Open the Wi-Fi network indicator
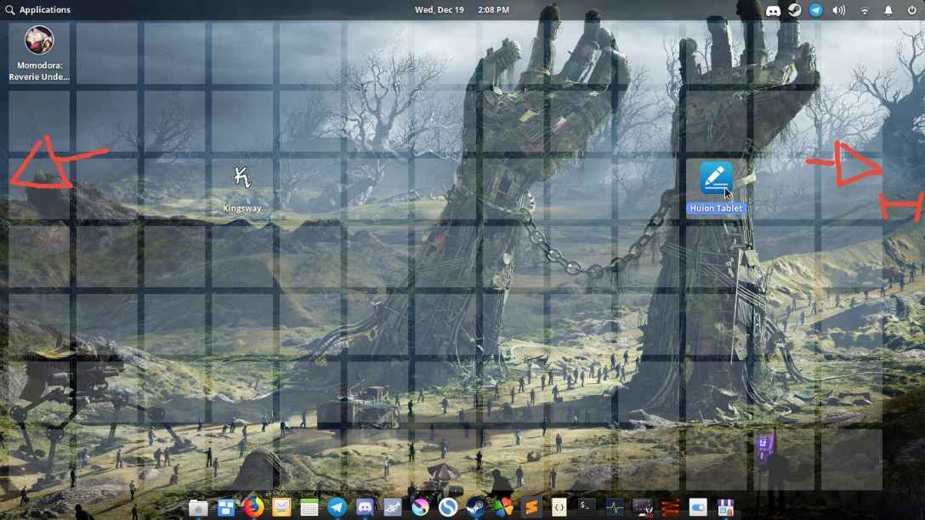The height and width of the screenshot is (520, 925). (x=865, y=10)
